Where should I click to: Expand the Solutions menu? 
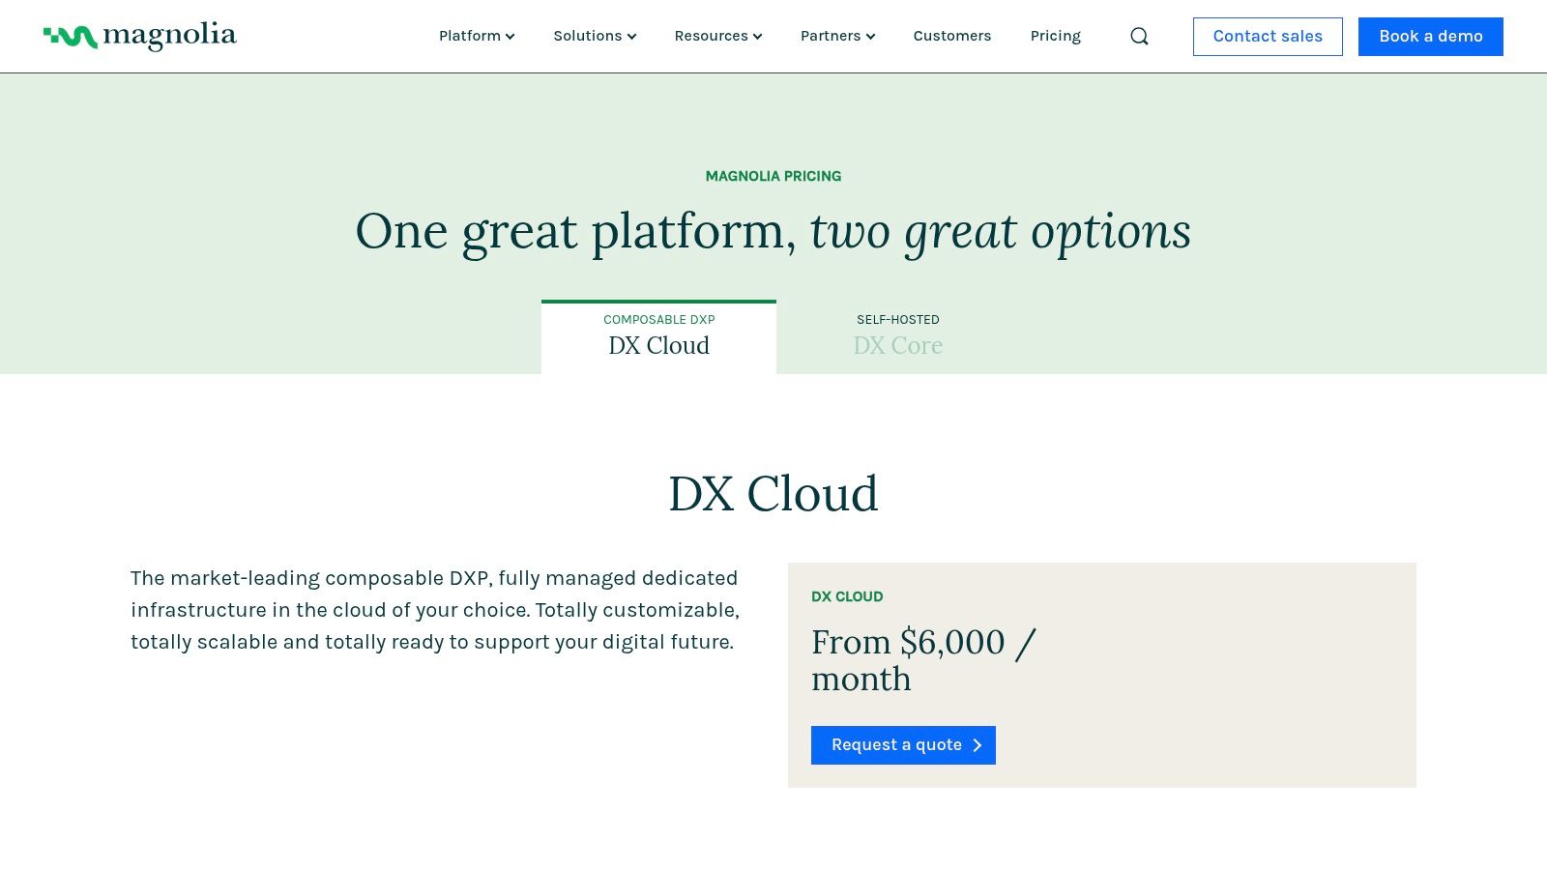coord(595,36)
